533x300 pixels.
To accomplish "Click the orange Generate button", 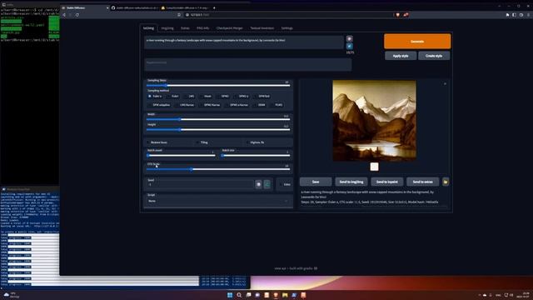I will click(417, 42).
